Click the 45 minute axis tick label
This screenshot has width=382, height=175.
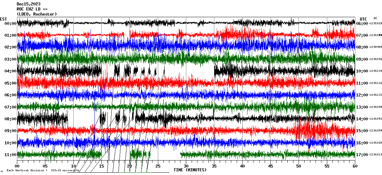coord(270,166)
